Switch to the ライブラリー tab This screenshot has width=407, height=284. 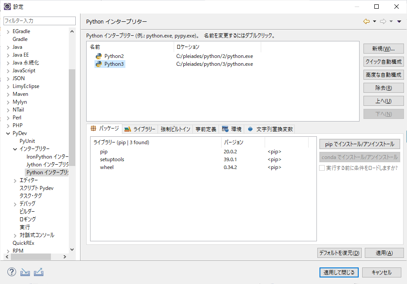140,129
